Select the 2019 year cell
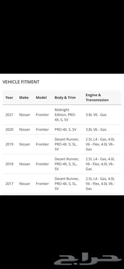 (9, 144)
